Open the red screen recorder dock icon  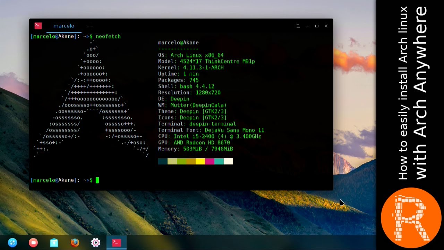pos(33,243)
